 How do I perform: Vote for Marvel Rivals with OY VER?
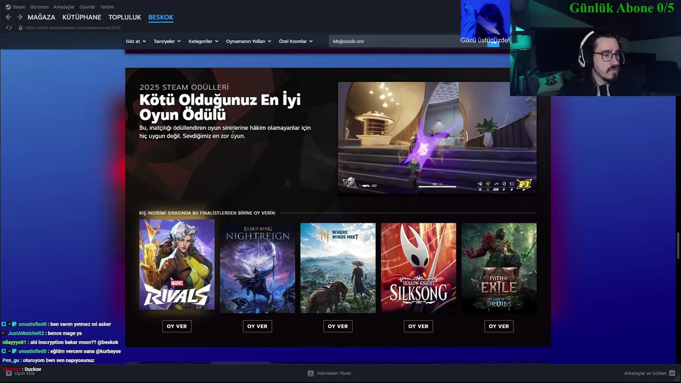point(177,326)
